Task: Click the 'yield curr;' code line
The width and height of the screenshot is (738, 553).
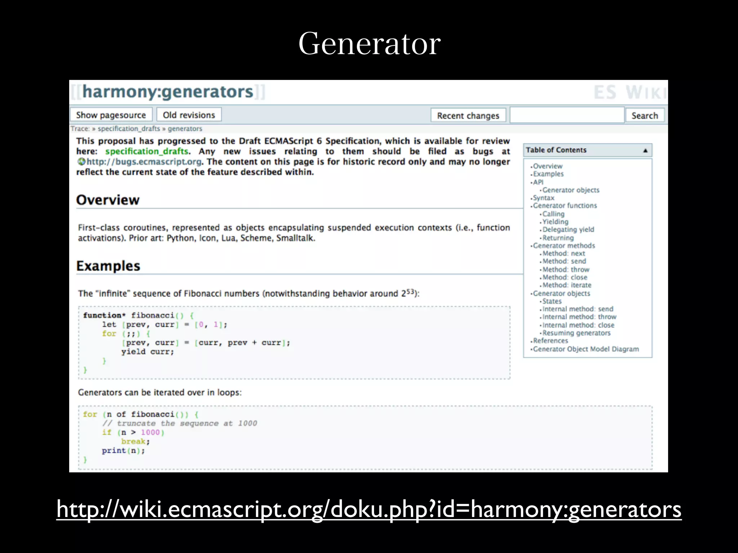Action: click(x=148, y=352)
